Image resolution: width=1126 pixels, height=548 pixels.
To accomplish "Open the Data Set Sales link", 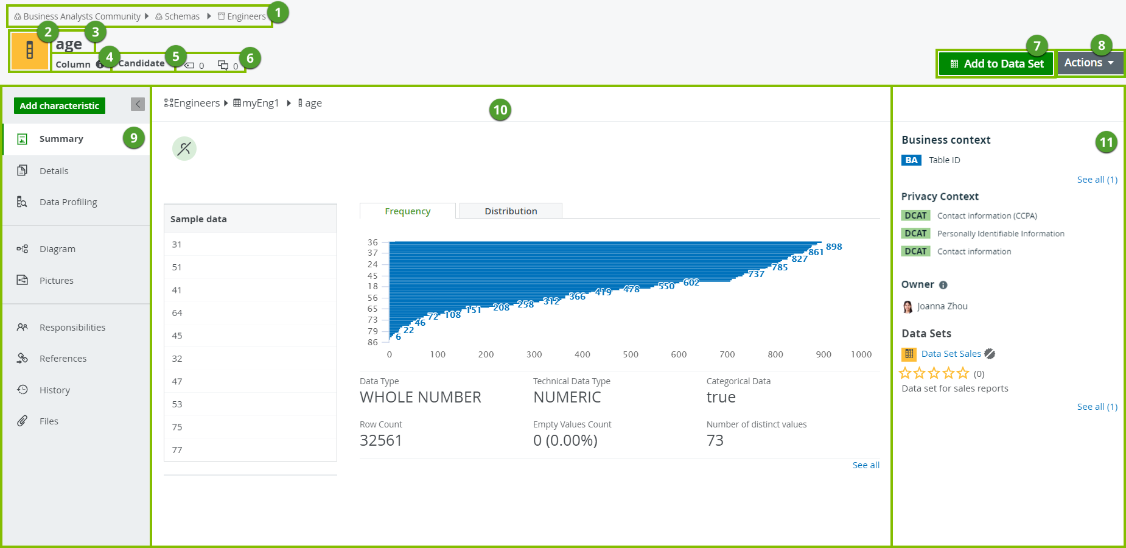I will tap(951, 354).
